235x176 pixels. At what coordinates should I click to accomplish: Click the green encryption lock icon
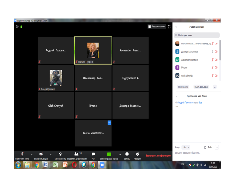[x=21, y=26]
